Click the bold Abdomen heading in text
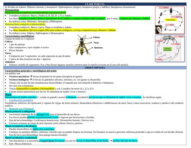191x148 pixels. 10,62
